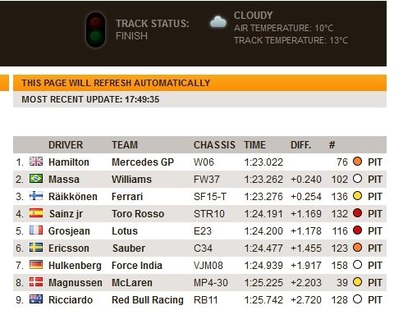The width and height of the screenshot is (394, 310).
Task: Click the white tyre indicator in Massa's row
Action: 357,179
